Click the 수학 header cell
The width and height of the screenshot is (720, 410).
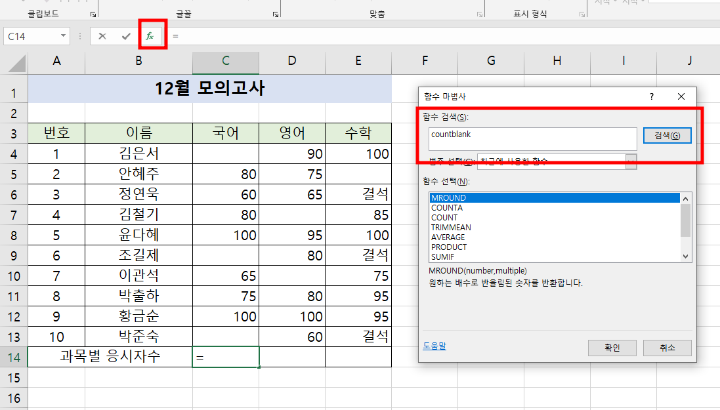[358, 133]
